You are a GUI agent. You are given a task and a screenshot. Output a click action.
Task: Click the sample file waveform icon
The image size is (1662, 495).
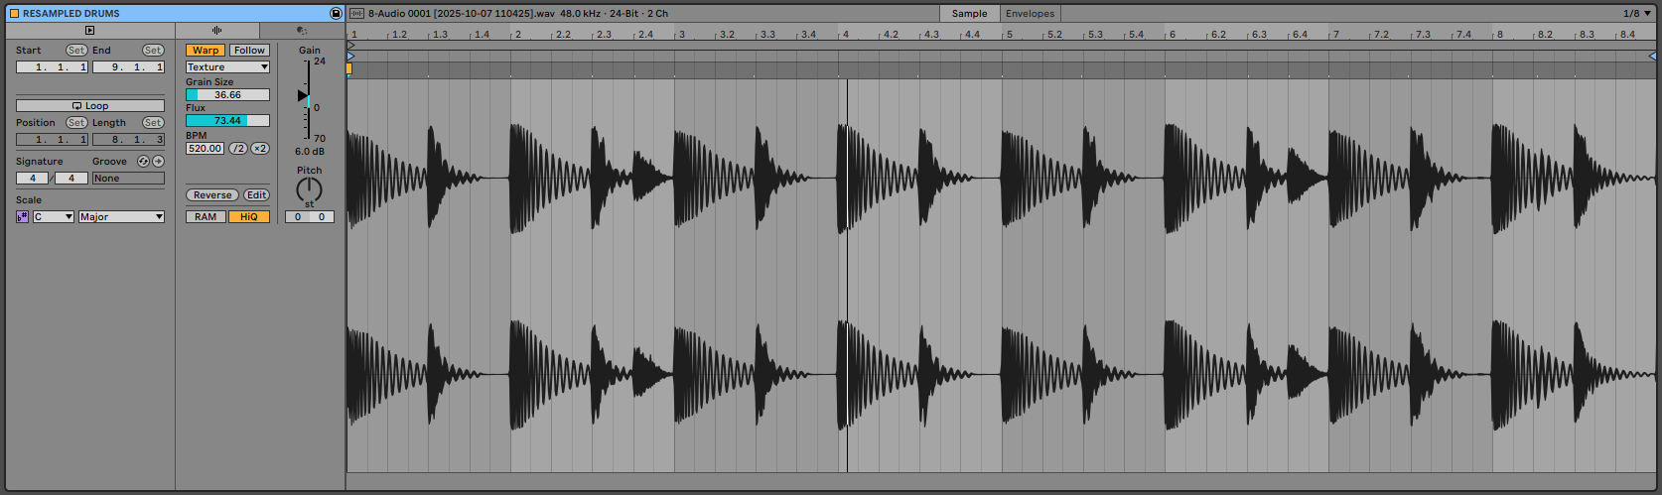pyautogui.click(x=357, y=14)
